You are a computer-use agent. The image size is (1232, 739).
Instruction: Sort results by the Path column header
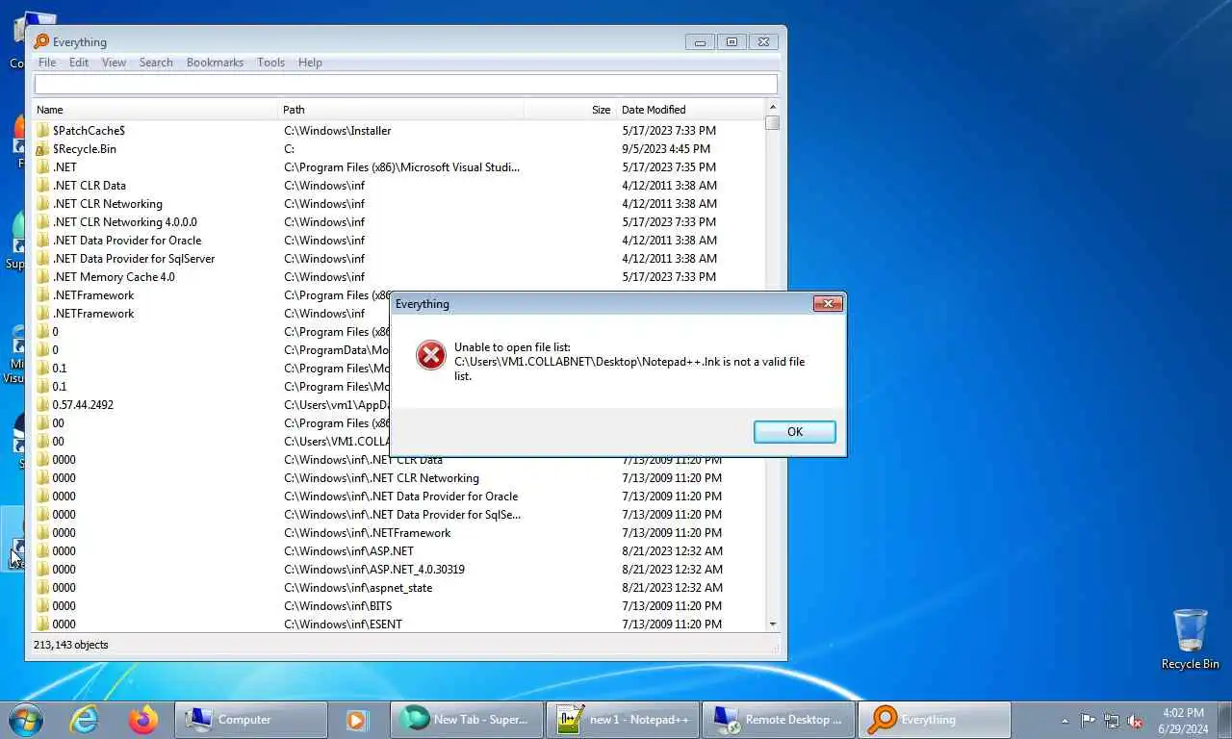400,110
